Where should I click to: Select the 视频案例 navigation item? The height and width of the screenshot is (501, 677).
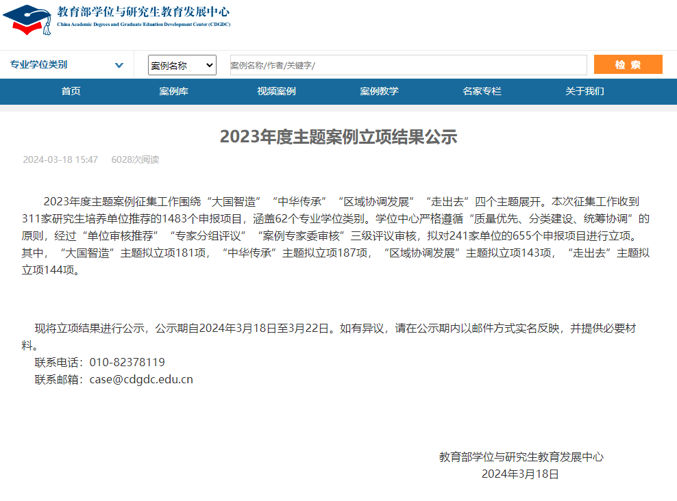[276, 92]
